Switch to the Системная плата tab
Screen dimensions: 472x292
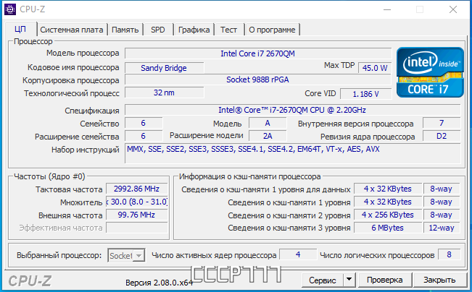click(72, 30)
